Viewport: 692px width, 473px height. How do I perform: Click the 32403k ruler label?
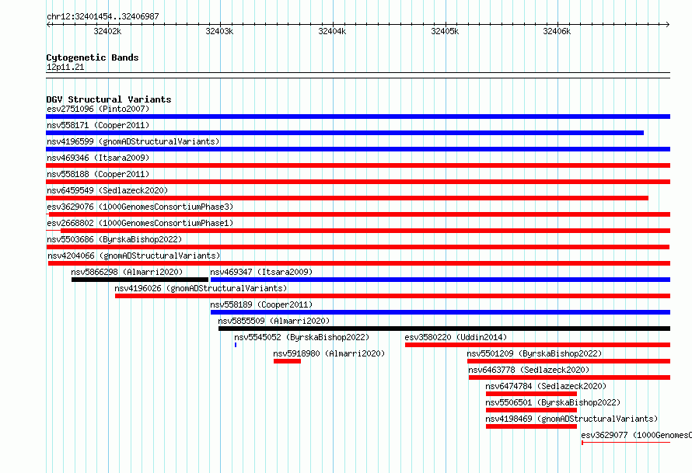pyautogui.click(x=219, y=31)
